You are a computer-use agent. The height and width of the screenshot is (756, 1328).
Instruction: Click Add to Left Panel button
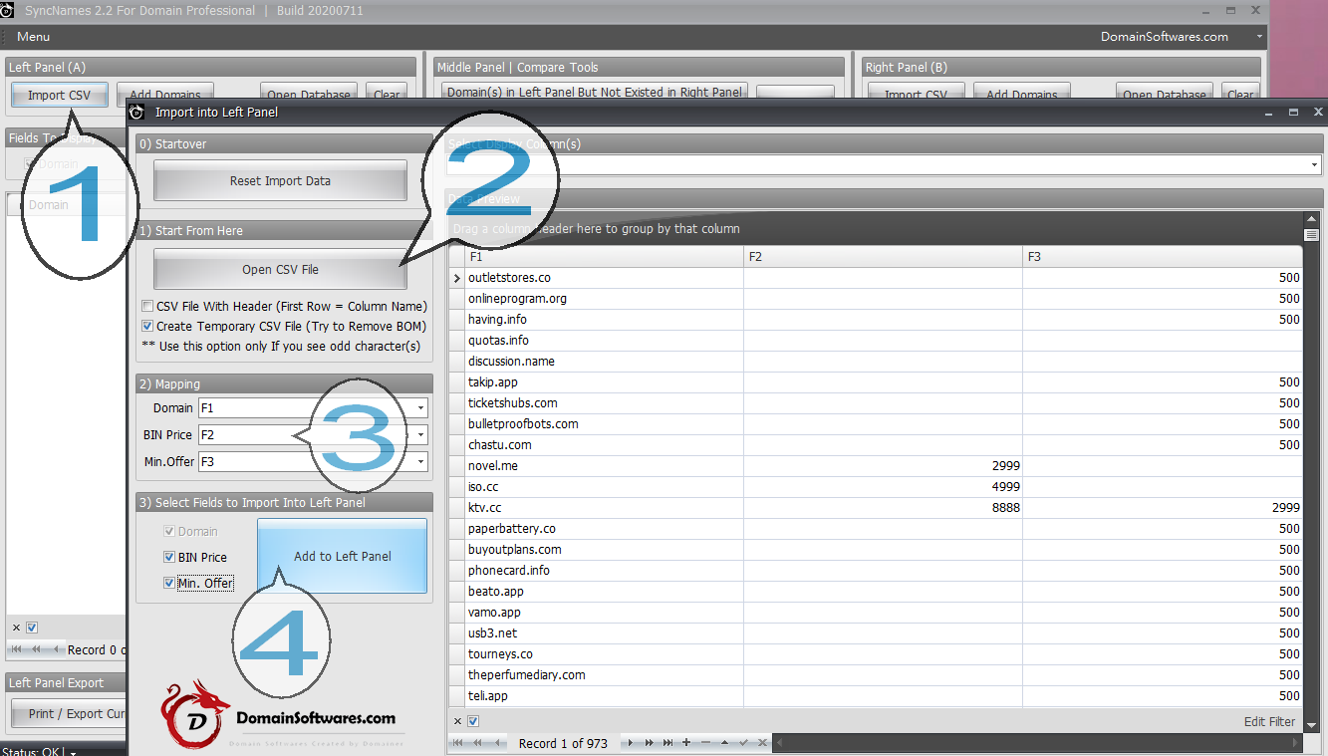click(x=342, y=556)
